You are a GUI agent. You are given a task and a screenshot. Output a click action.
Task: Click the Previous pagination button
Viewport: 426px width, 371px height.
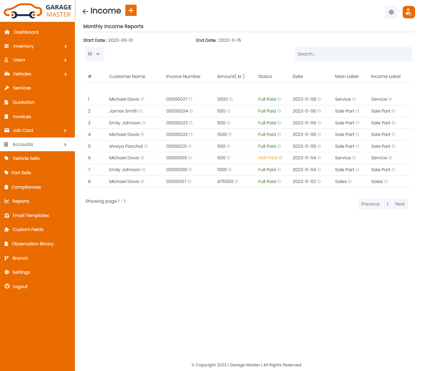point(370,204)
